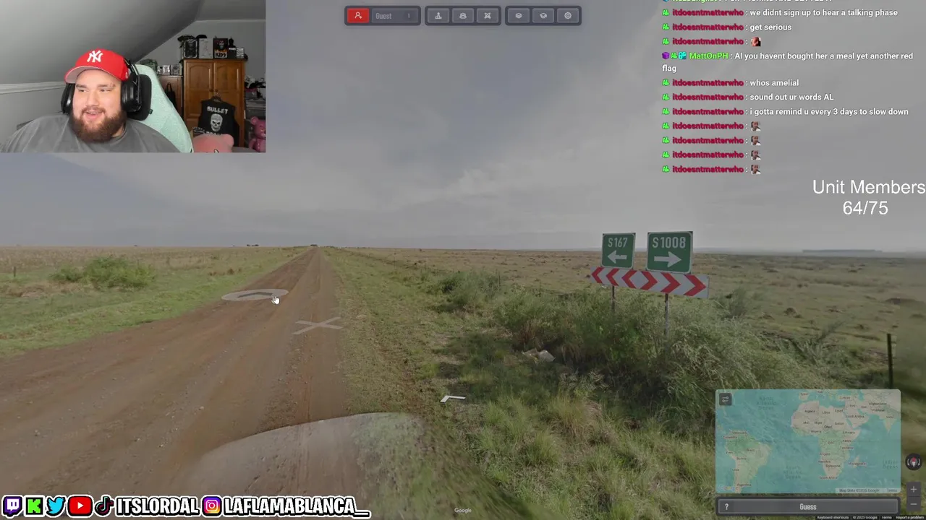This screenshot has width=926, height=520.
Task: Zoom out with the minus button
Action: point(914,504)
